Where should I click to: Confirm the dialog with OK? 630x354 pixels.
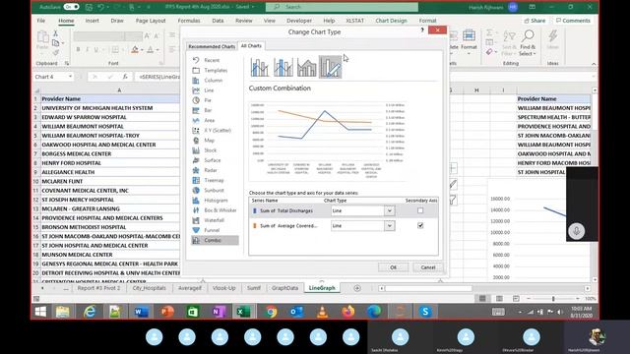pyautogui.click(x=393, y=267)
